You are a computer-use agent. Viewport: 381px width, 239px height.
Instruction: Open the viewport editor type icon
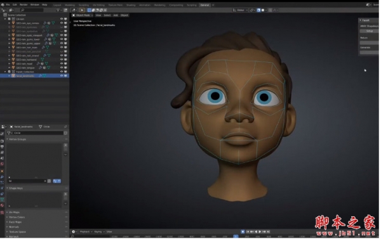74,10
